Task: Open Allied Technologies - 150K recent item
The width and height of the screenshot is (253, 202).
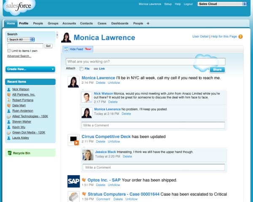Action: pyautogui.click(x=30, y=116)
